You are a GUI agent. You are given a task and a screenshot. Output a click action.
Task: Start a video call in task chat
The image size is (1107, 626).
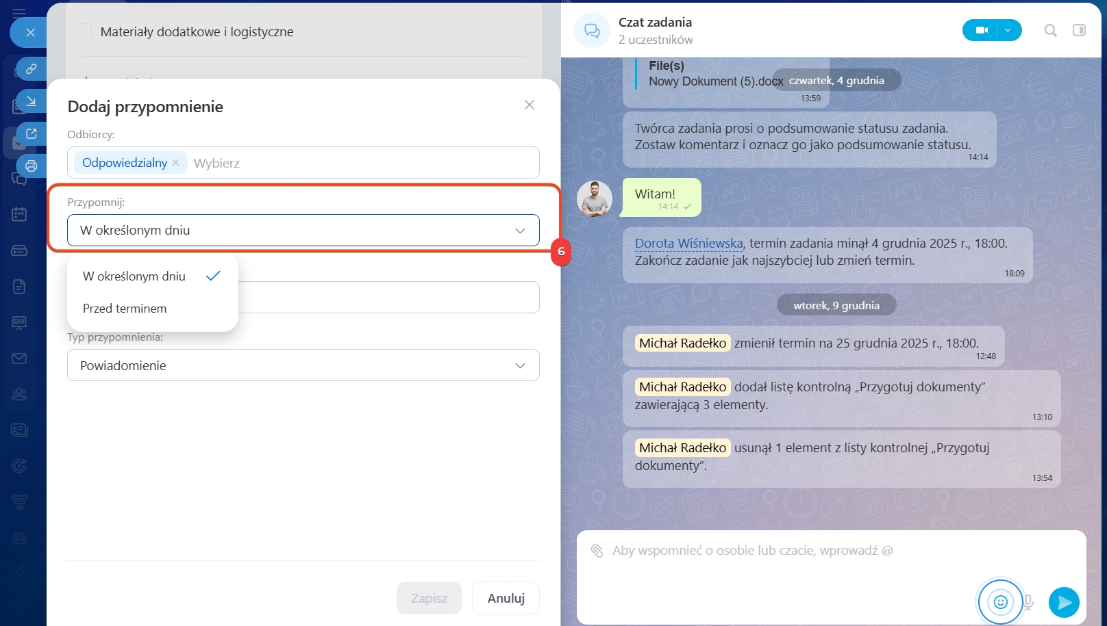[x=981, y=30]
